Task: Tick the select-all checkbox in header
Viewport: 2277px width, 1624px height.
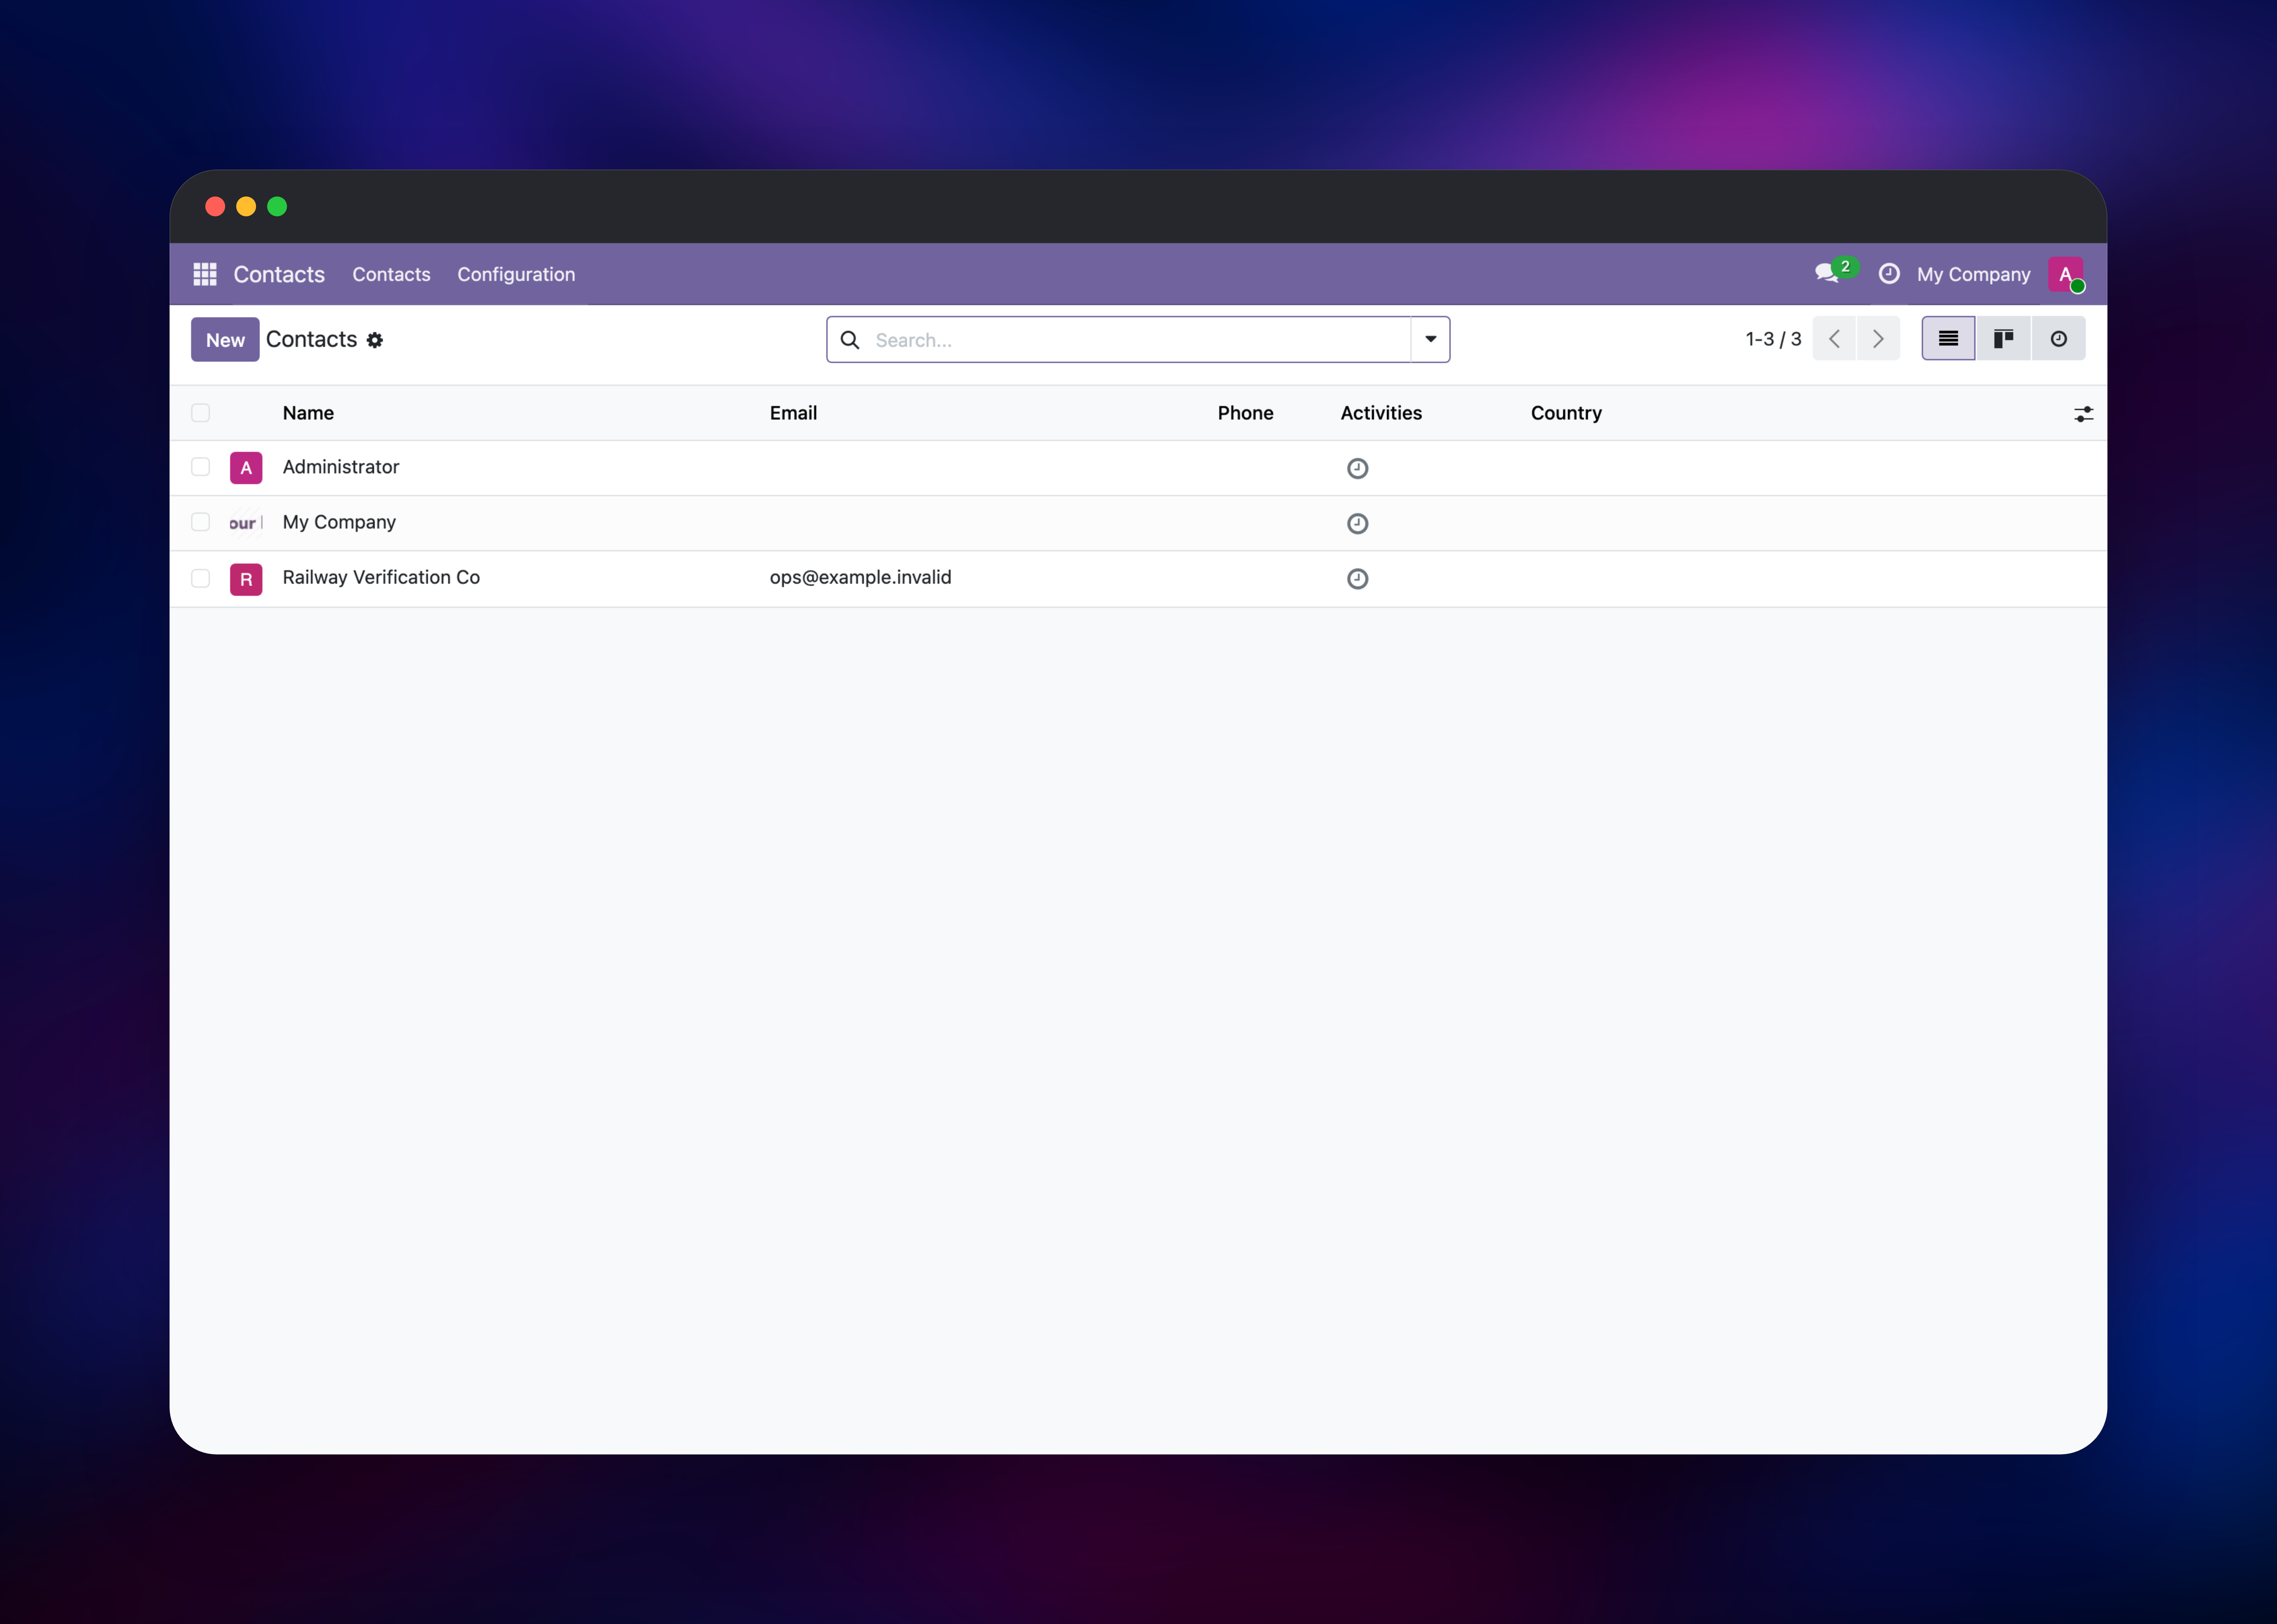Action: [x=201, y=413]
